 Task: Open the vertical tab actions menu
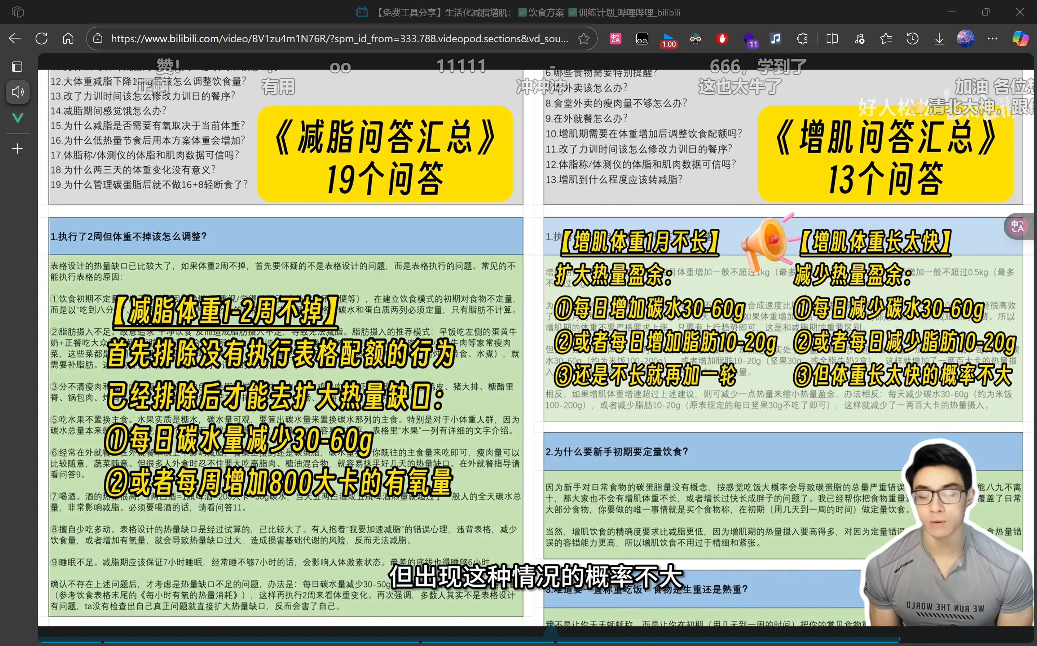coord(17,67)
